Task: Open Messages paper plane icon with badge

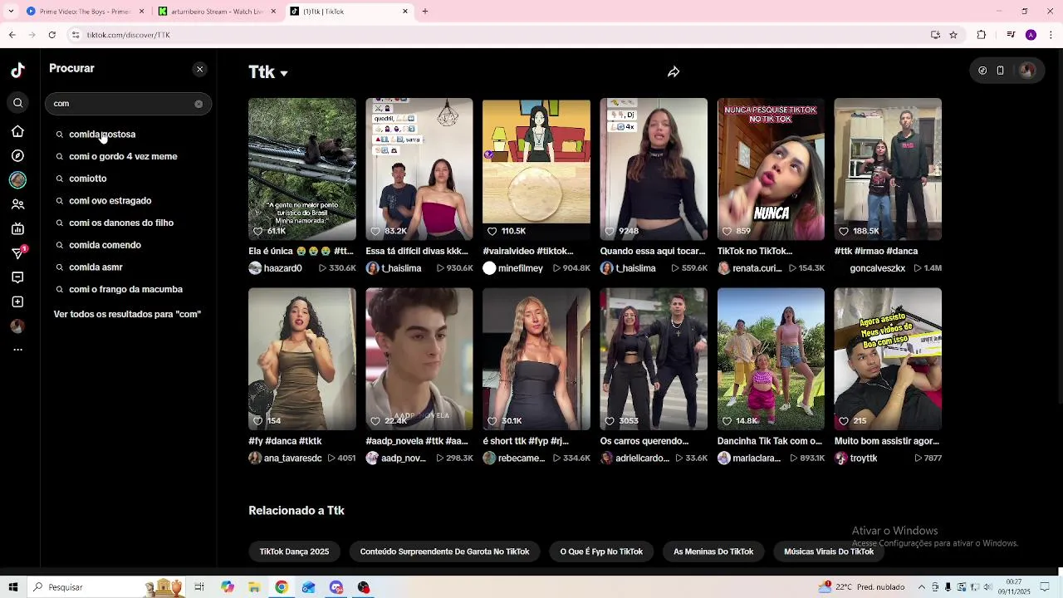Action: [x=18, y=252]
